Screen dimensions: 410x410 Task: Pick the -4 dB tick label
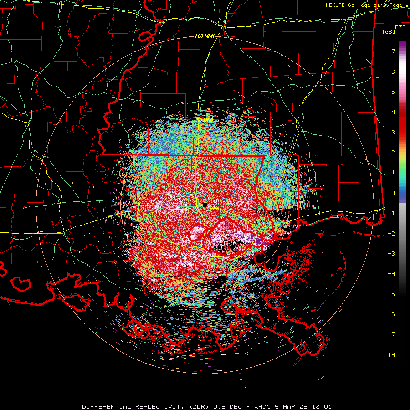(x=391, y=274)
